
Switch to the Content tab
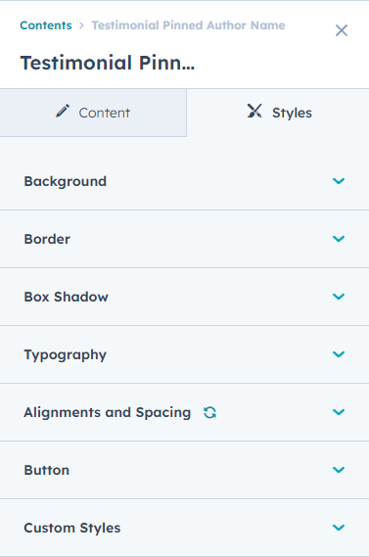pyautogui.click(x=93, y=113)
